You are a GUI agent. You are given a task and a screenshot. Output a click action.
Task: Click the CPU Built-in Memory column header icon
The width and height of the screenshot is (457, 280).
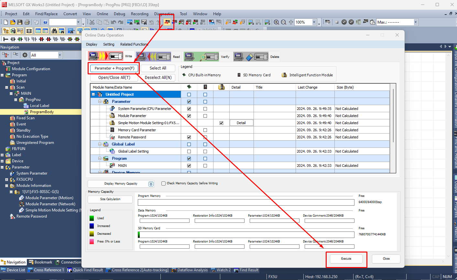pyautogui.click(x=189, y=87)
